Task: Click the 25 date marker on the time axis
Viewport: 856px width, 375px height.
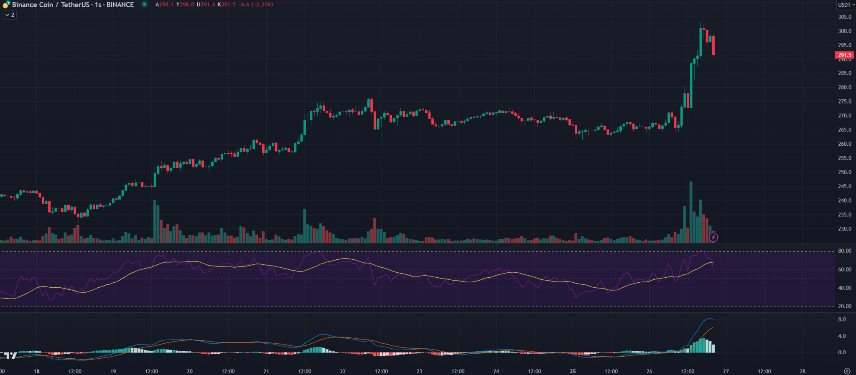Action: tap(573, 371)
